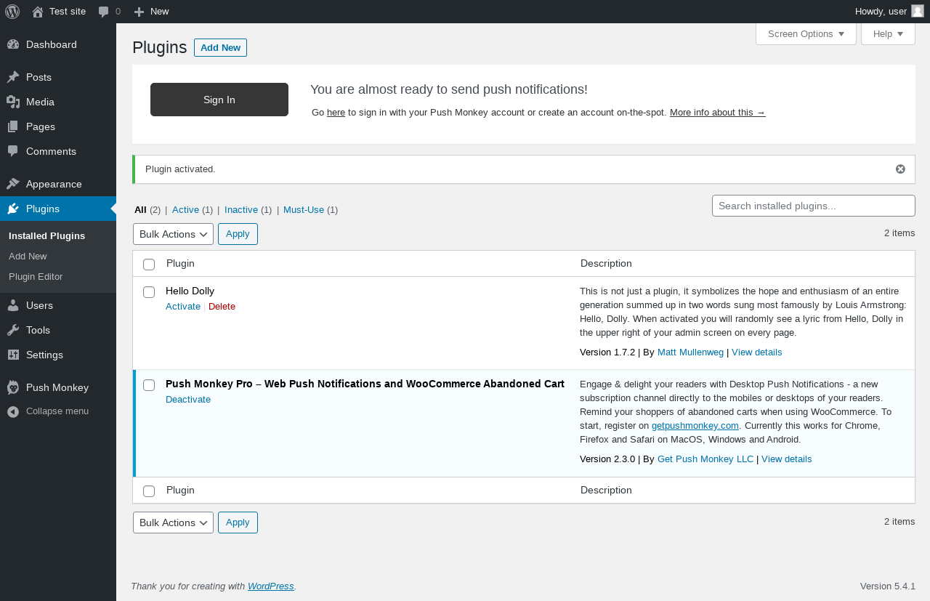Click the top Apply button

click(238, 234)
